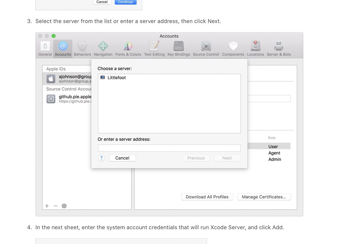Image resolution: width=353 pixels, height=244 pixels.
Task: Open the Fonts & Colors pane
Action: click(x=128, y=49)
